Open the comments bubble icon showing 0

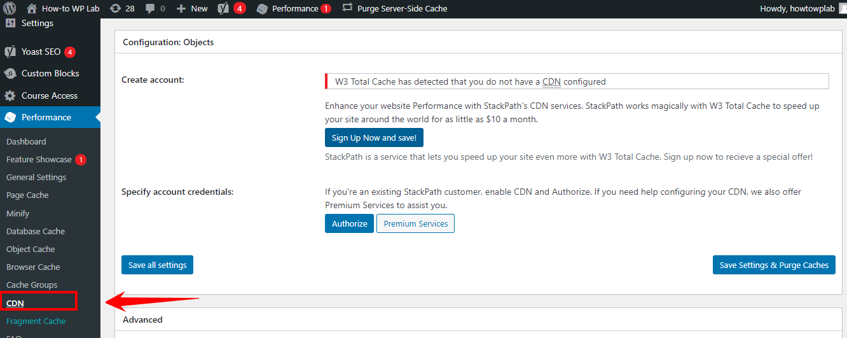coord(155,8)
